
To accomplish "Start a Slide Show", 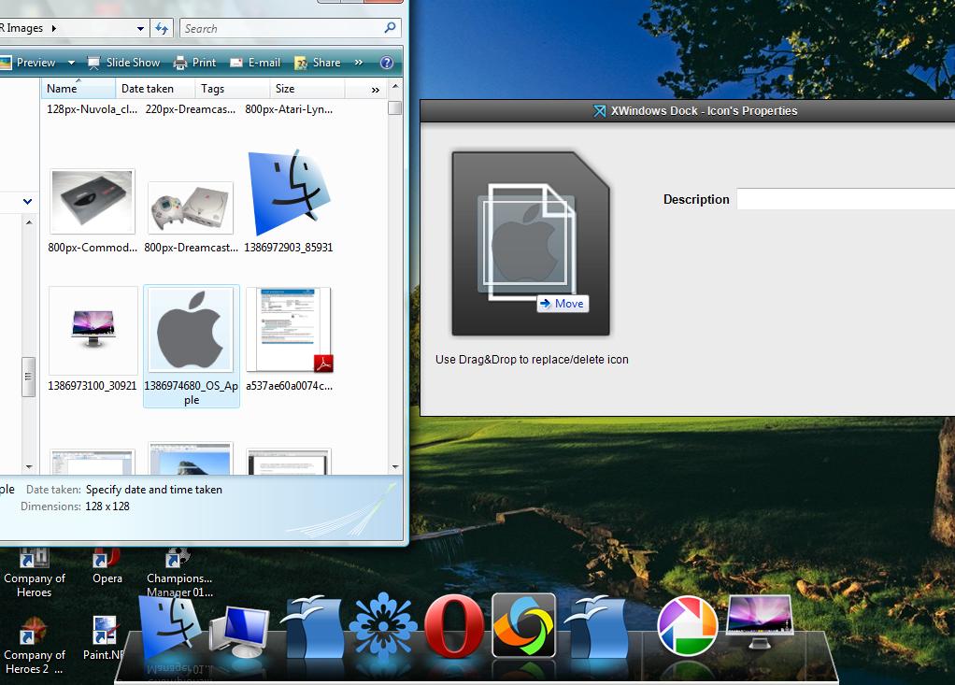I will coord(123,62).
